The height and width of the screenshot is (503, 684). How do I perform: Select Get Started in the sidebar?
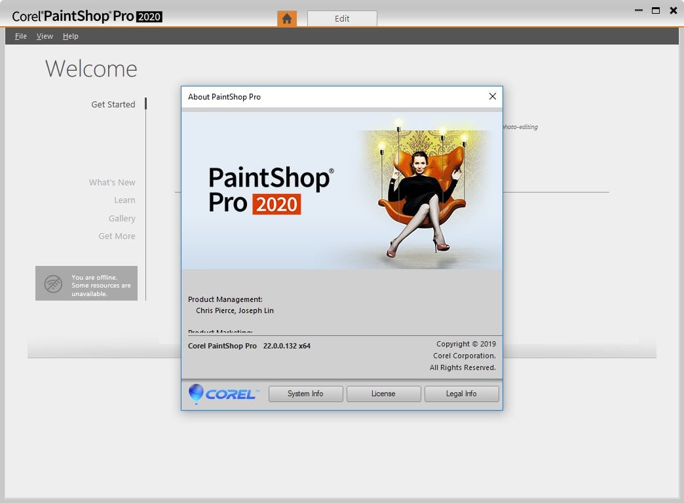(x=113, y=104)
